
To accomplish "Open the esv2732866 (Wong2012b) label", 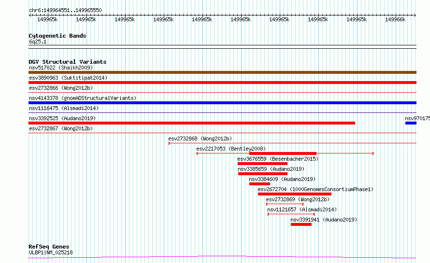I will click(61, 88).
